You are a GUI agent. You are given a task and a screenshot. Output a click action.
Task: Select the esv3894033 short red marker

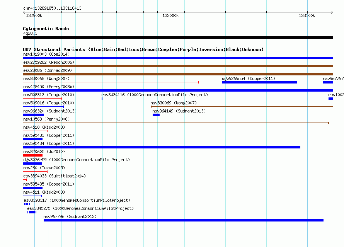[25, 180]
